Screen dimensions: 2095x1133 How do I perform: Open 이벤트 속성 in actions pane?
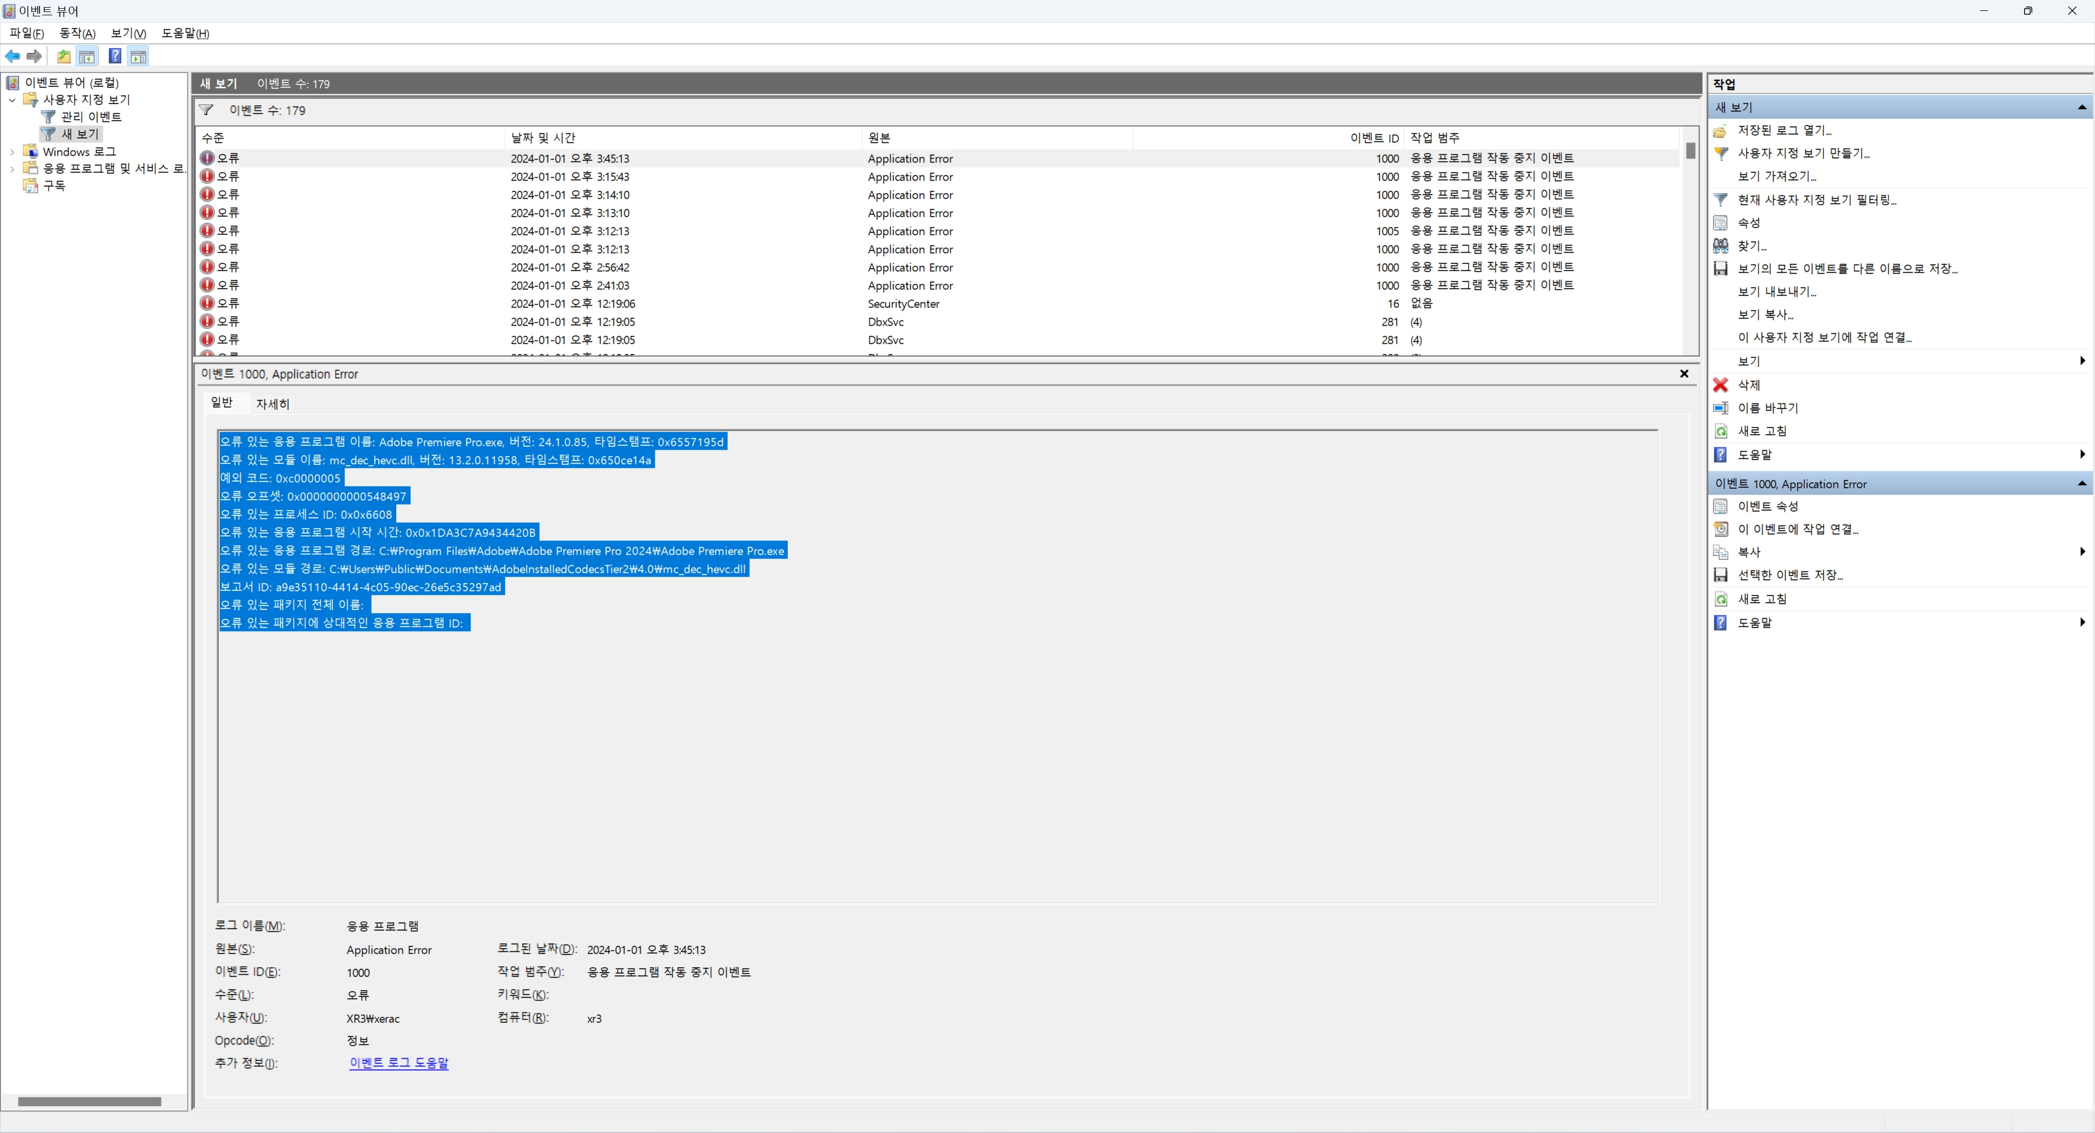[1767, 506]
